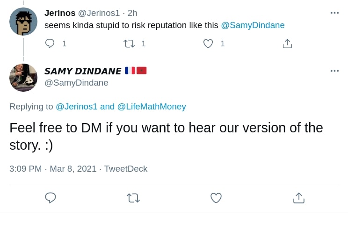Open more options on Samy Dindane's tweet
Viewport: 348px width, 225px height.
(x=334, y=71)
